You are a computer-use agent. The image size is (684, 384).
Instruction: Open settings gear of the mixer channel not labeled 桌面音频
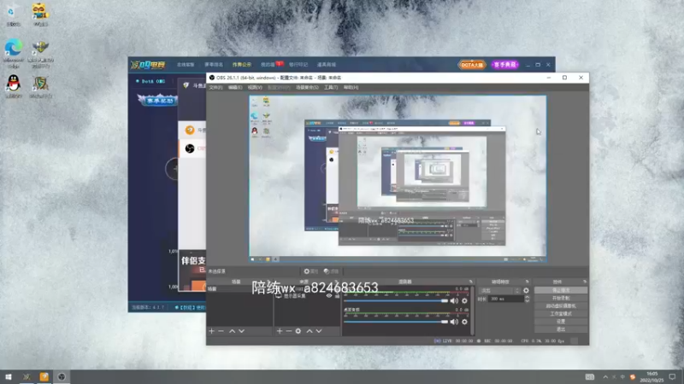tap(464, 301)
